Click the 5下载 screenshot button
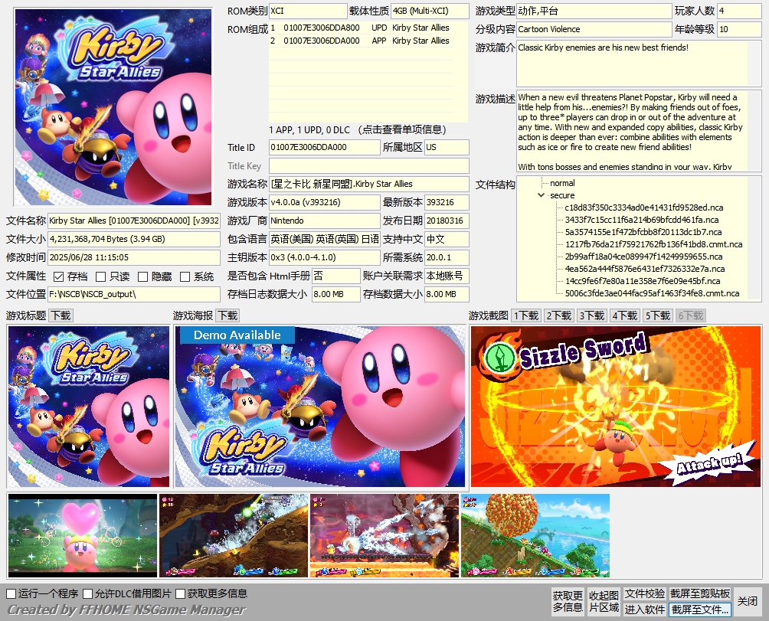769x621 pixels. click(658, 315)
